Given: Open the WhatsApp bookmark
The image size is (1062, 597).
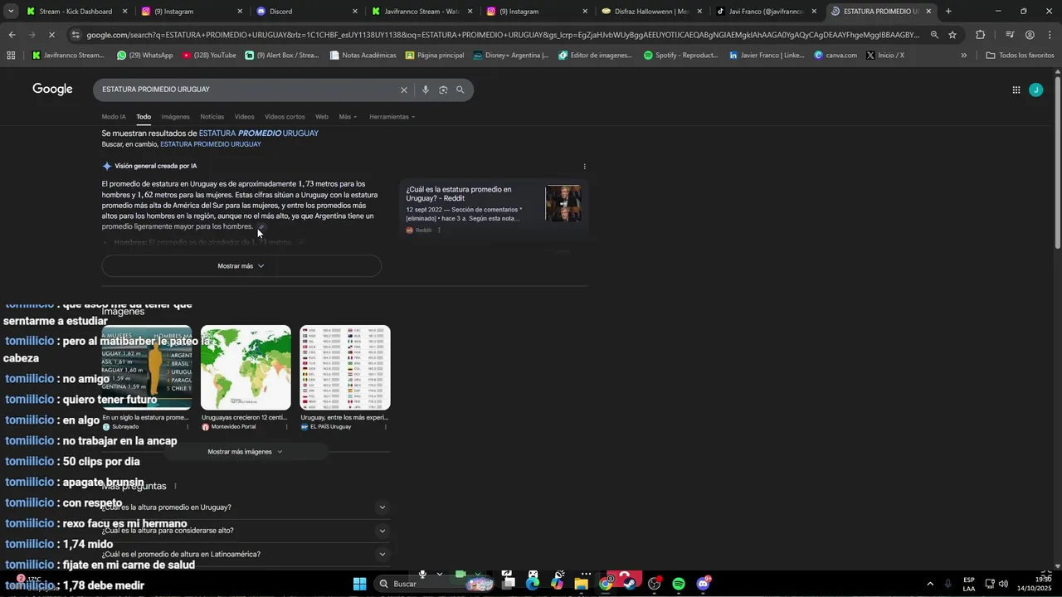Looking at the screenshot, I should click(x=144, y=56).
